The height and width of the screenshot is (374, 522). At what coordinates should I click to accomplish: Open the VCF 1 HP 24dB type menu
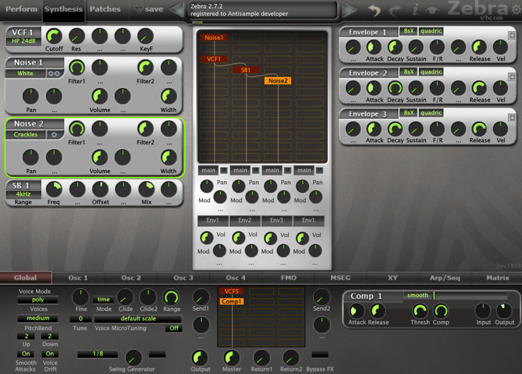pos(23,41)
